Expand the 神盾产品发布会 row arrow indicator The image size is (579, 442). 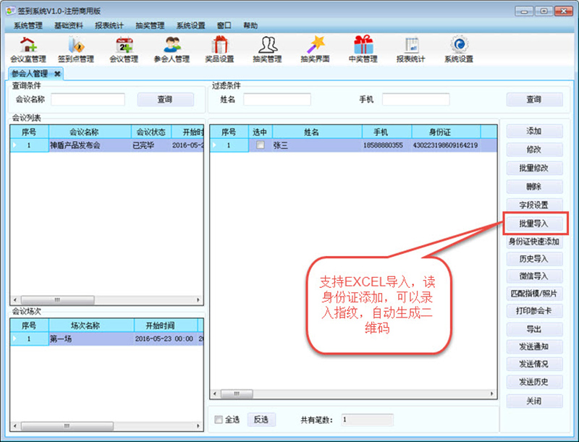[x=14, y=145]
